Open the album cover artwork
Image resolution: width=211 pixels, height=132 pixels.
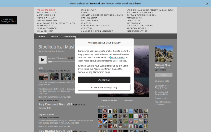(141, 71)
